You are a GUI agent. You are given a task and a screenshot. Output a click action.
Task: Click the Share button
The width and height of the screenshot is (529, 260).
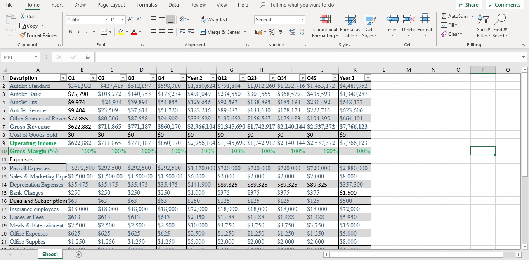(x=468, y=5)
